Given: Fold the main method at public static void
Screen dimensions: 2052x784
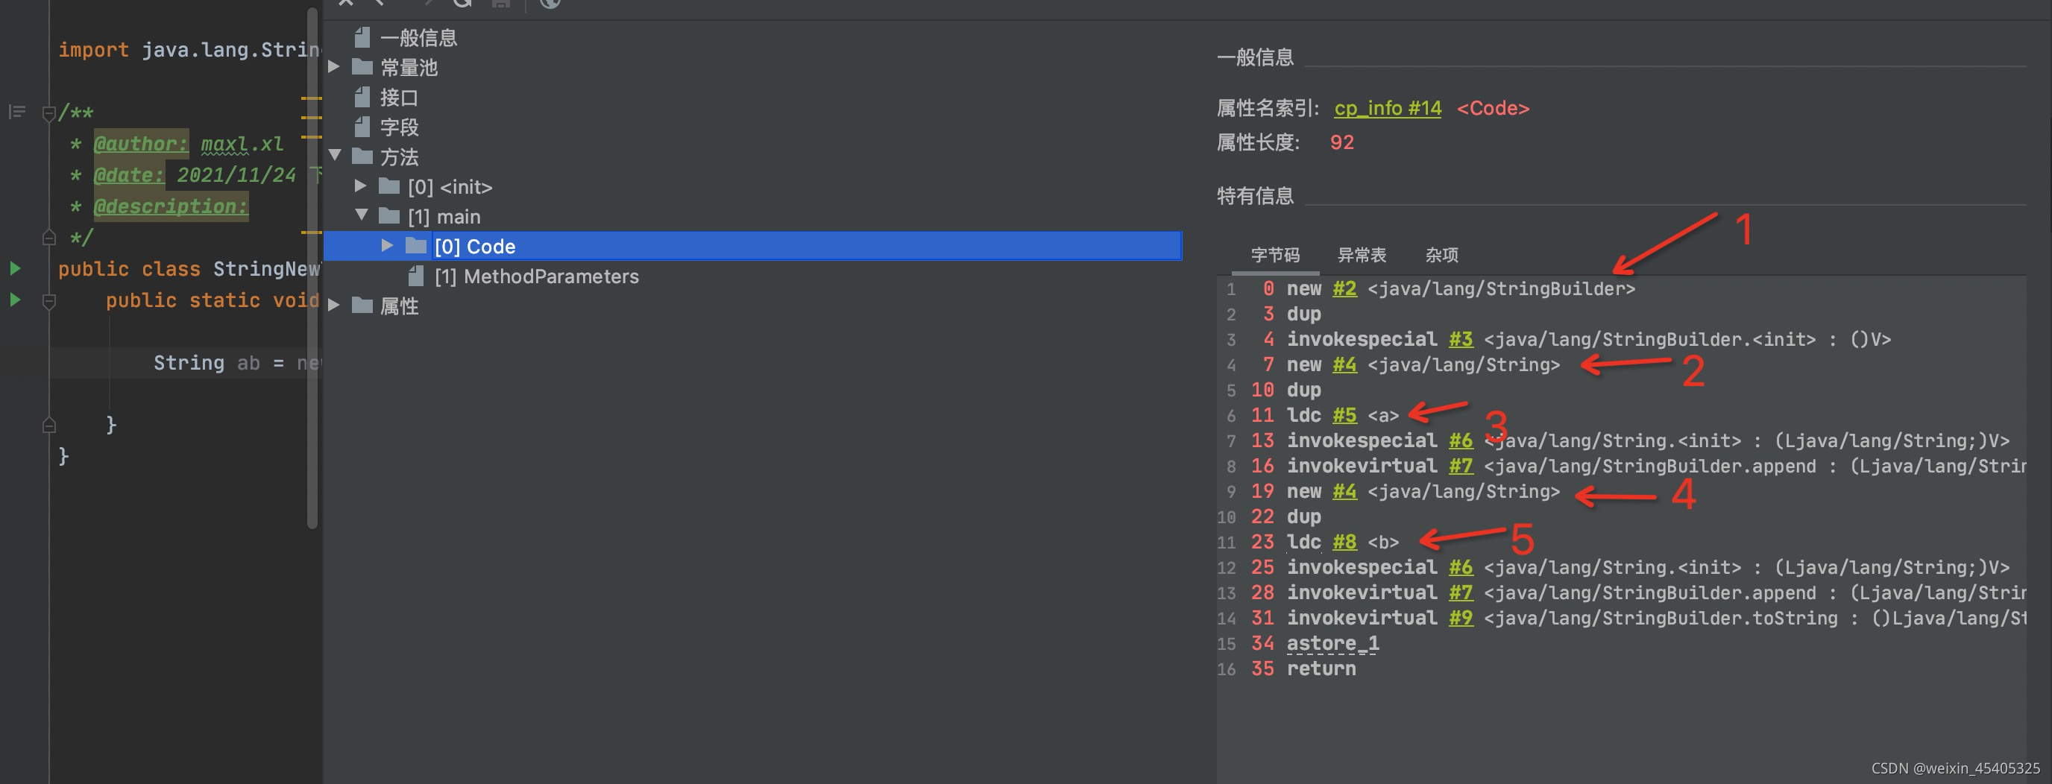Looking at the screenshot, I should [48, 301].
